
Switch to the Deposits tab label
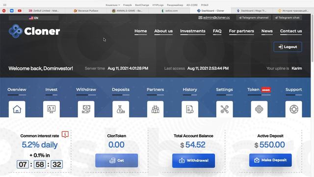click(x=121, y=89)
